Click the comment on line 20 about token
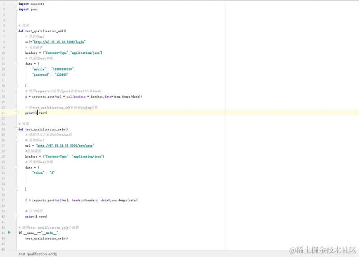Screen dimensions: 359x257 point(61,107)
